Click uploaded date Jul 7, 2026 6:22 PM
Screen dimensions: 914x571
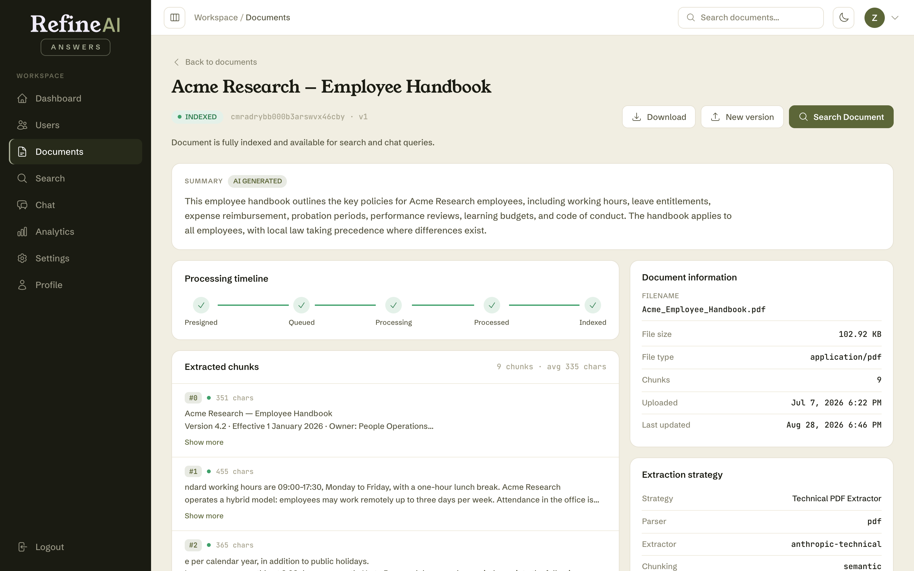click(836, 403)
